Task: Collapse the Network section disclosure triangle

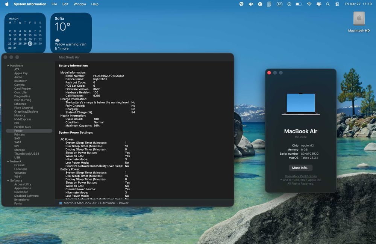Action: pyautogui.click(x=8, y=161)
